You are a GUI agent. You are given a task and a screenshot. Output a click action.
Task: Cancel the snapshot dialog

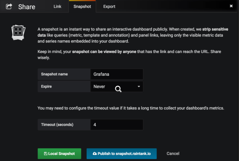[173, 154]
